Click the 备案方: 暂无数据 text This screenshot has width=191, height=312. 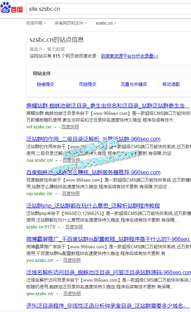pos(47,49)
